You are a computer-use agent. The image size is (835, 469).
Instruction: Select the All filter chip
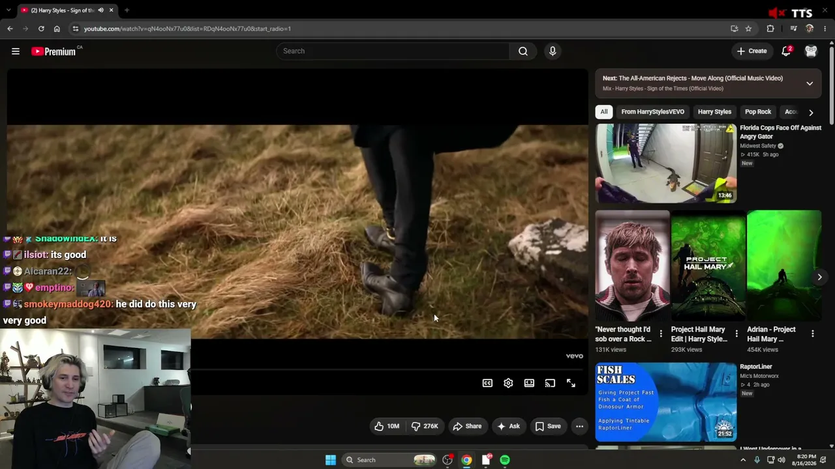604,112
